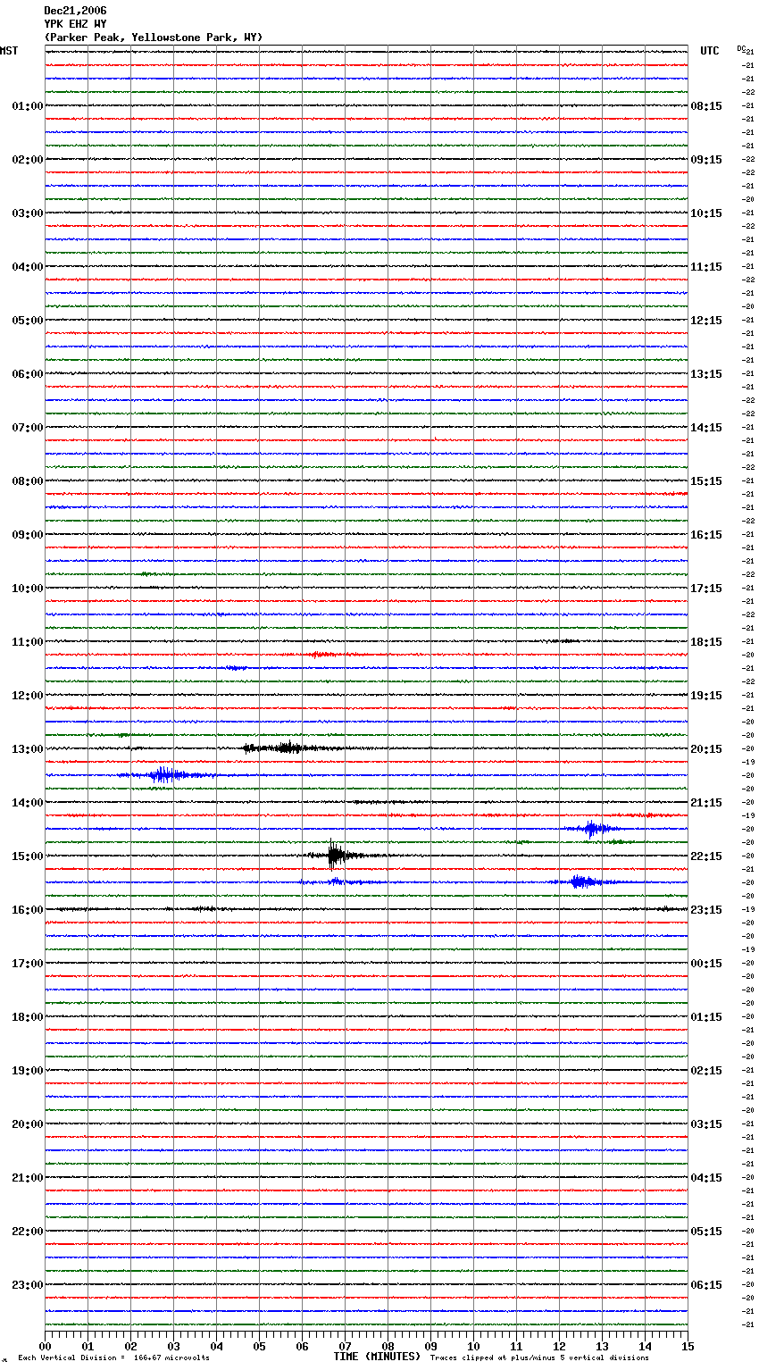
Task: Click the 09 tick on the minutes axis
Action: click(x=430, y=1346)
